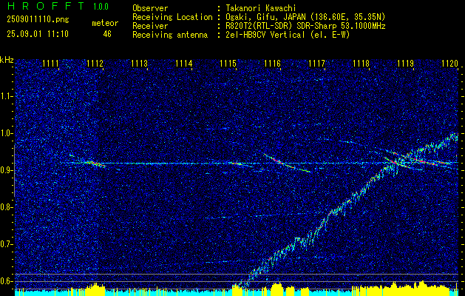This screenshot has width=465, height=296.
Task: Click the meteor count value 46
Action: click(107, 34)
